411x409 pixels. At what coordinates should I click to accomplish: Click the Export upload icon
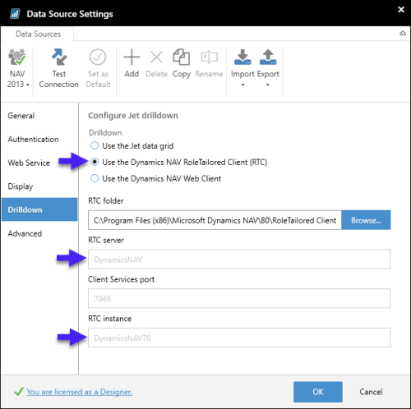point(268,57)
